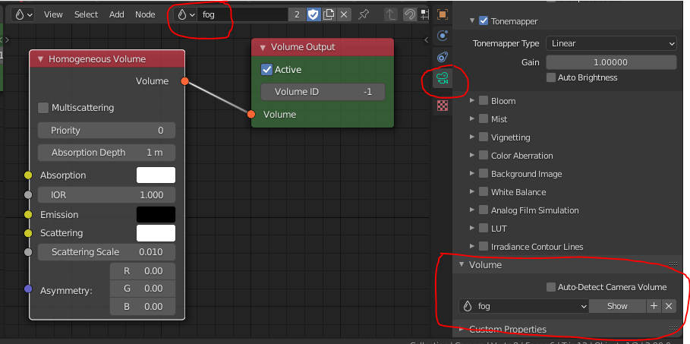The width and height of the screenshot is (690, 344).
Task: Click the plus icon next to Show
Action: tap(654, 306)
